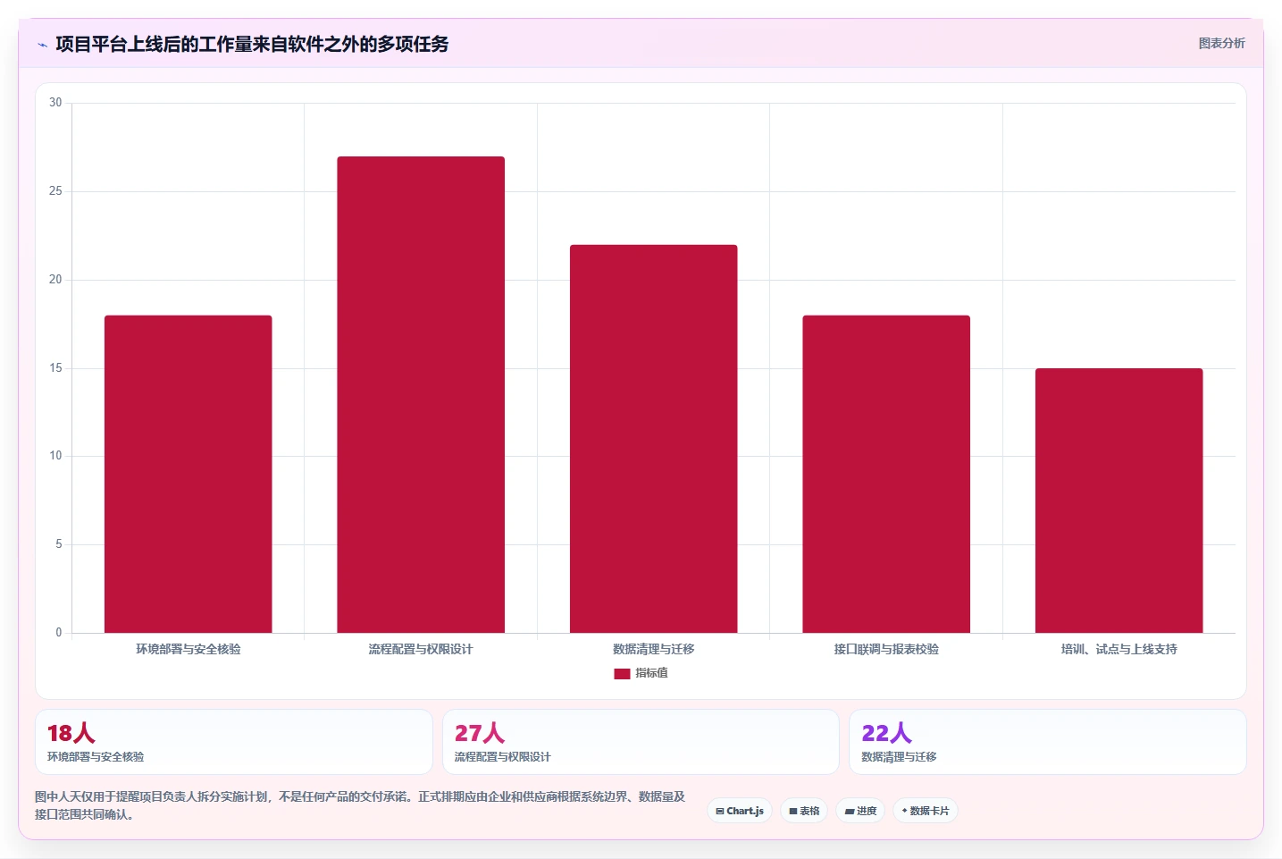1282x859 pixels.
Task: Click the x-axis label 培训、试点与上线支持
Action: click(1119, 649)
